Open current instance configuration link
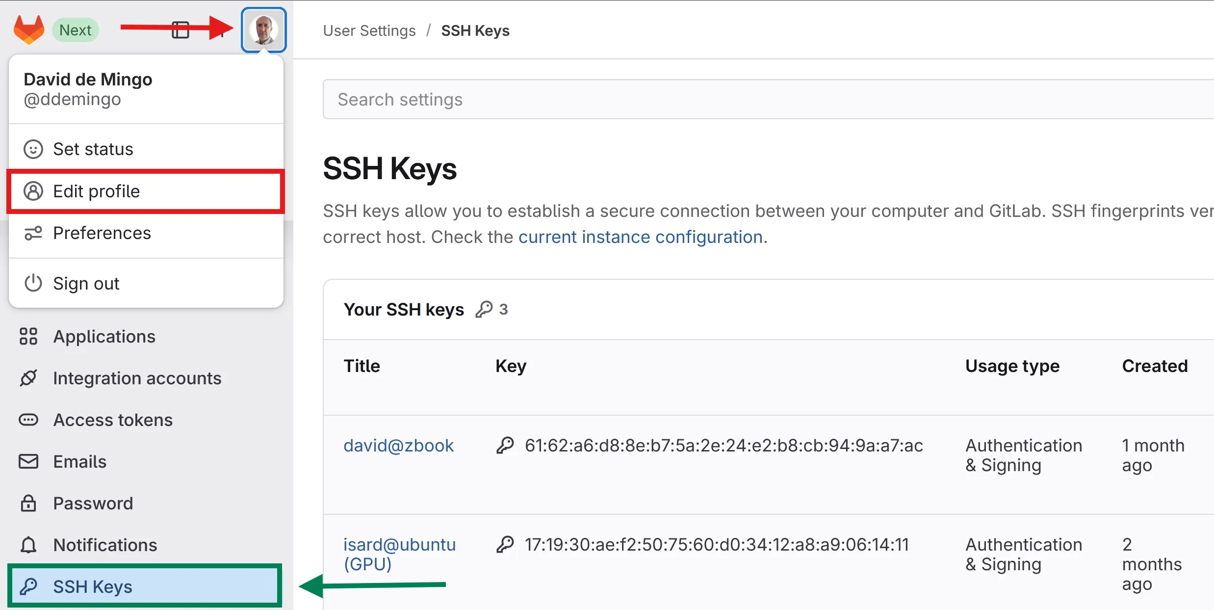The height and width of the screenshot is (610, 1214). tap(640, 237)
